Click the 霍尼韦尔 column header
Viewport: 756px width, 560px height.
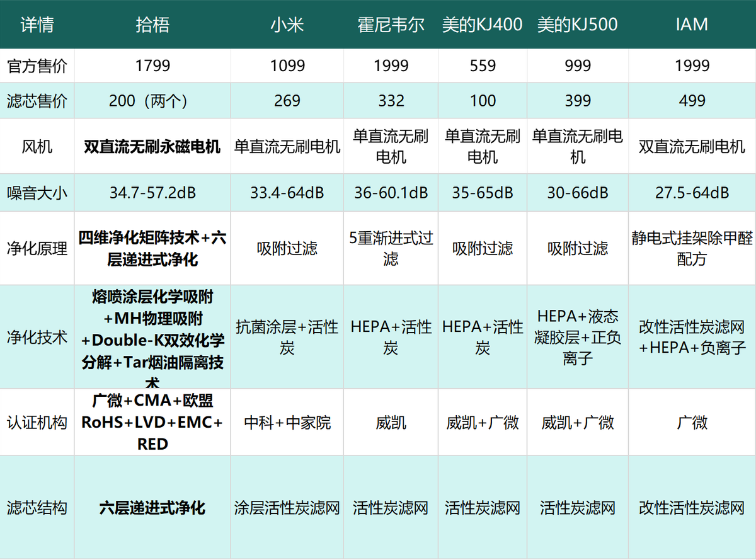coord(391,25)
